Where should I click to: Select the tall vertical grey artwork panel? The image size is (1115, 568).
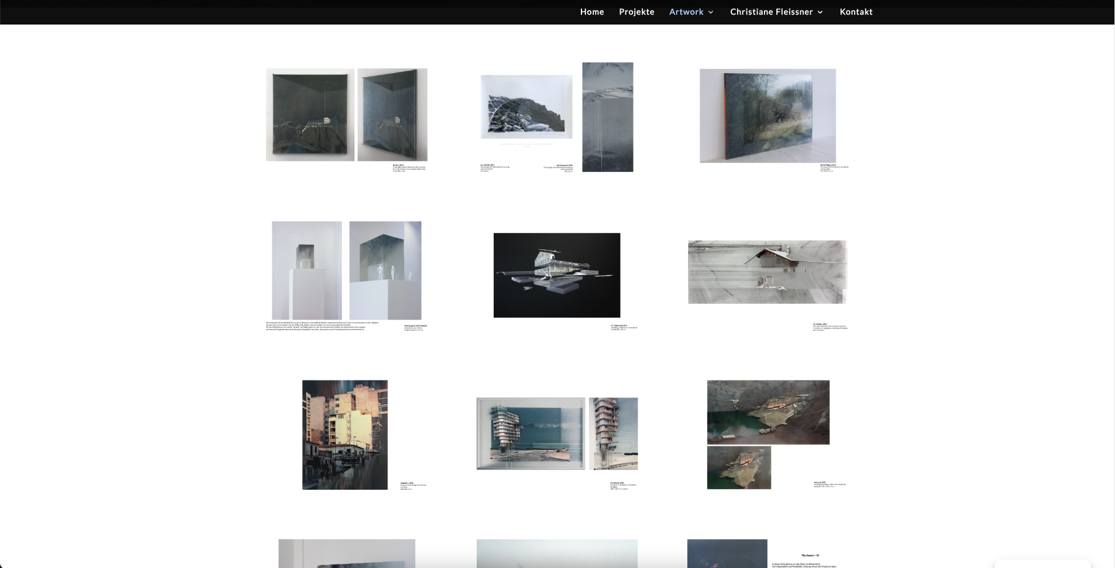click(x=607, y=117)
